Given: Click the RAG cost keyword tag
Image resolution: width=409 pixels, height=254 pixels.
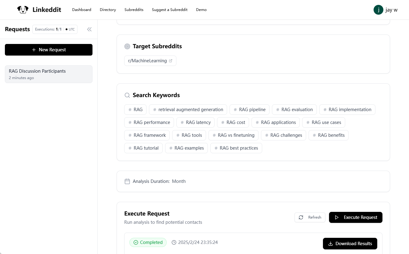Looking at the screenshot, I should pyautogui.click(x=233, y=122).
